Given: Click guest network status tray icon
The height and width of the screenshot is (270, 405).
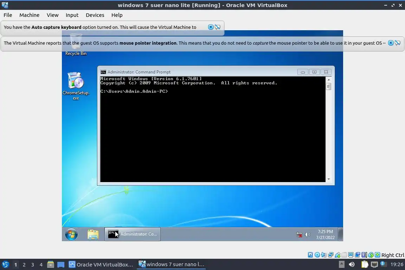Looking at the screenshot, I should [299, 234].
